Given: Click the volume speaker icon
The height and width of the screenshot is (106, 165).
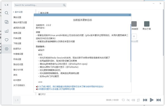Looking at the screenshot, I should click(133, 100).
